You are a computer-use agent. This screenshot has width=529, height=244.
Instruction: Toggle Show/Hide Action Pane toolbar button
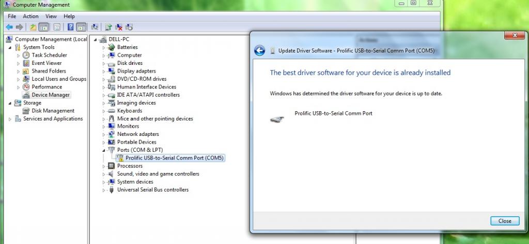click(x=81, y=27)
